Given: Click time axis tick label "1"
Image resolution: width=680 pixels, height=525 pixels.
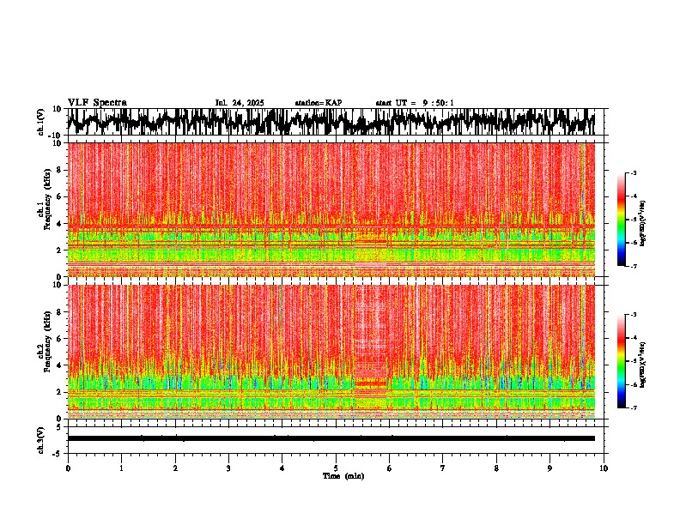Looking at the screenshot, I should pos(121,468).
